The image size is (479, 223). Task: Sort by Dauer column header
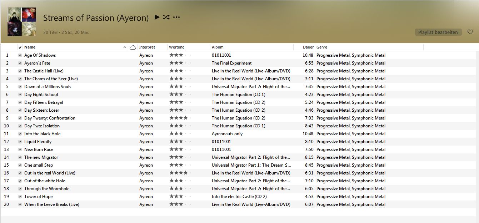[x=308, y=47]
